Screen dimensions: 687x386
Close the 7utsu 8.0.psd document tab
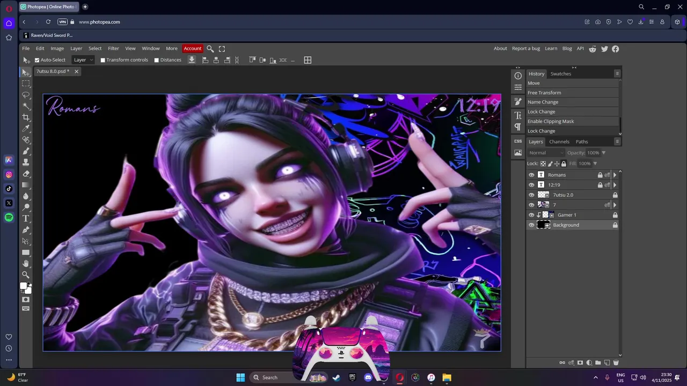76,71
